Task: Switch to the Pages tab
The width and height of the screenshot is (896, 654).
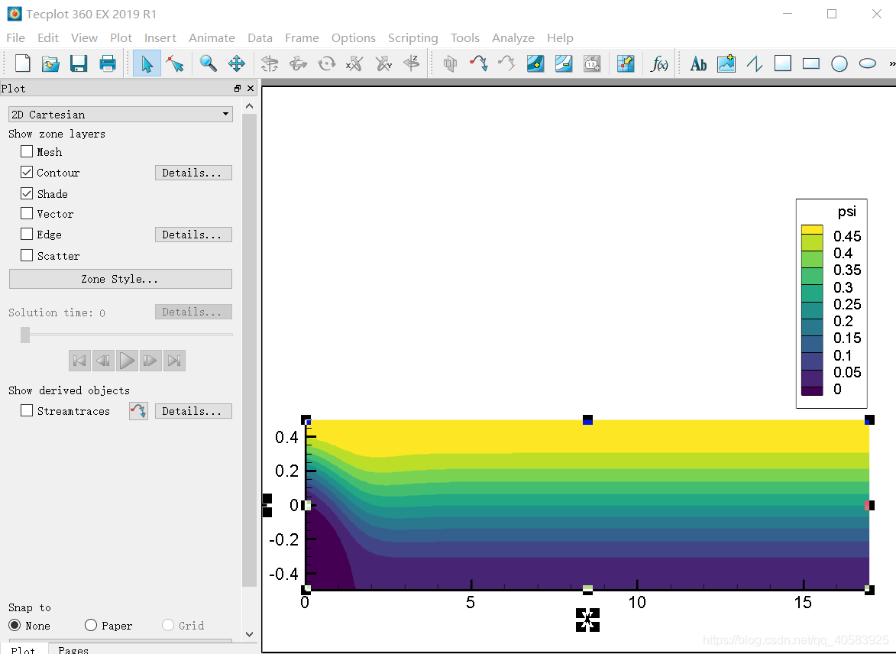Action: [x=73, y=649]
